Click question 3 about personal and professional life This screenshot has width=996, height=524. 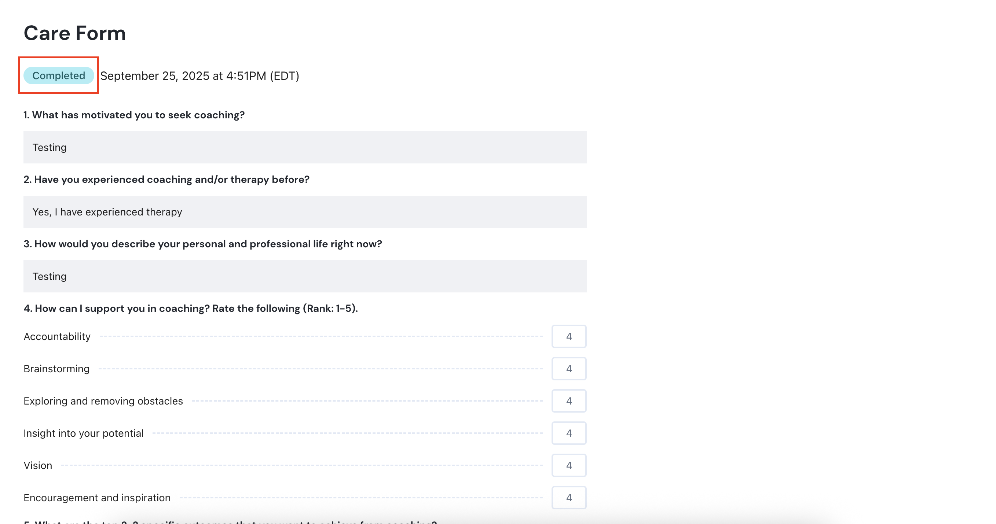point(202,244)
